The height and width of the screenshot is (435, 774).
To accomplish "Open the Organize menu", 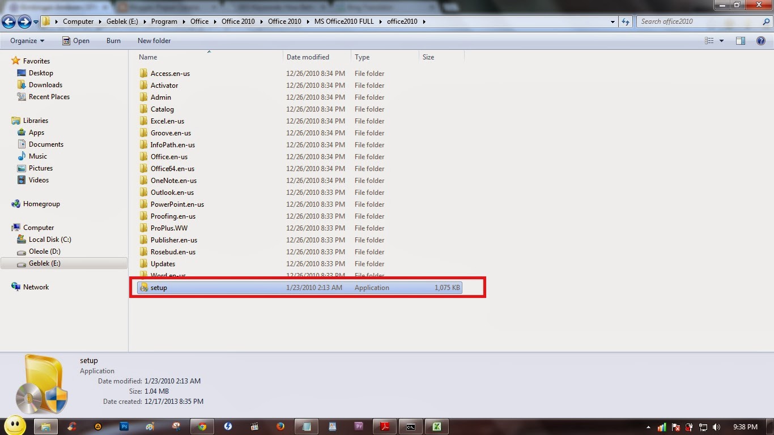I will (x=27, y=41).
